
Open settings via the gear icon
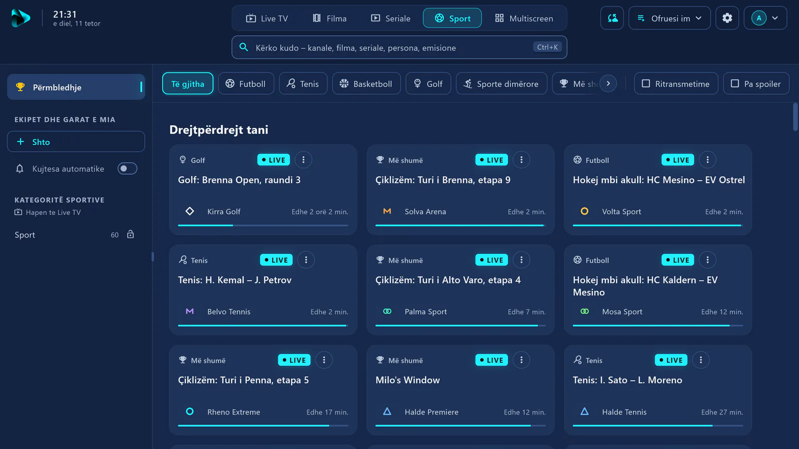pos(727,18)
